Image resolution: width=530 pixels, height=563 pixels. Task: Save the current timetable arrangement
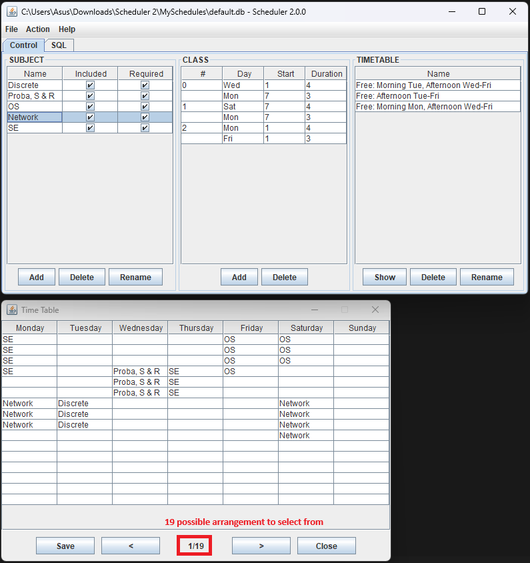point(65,546)
